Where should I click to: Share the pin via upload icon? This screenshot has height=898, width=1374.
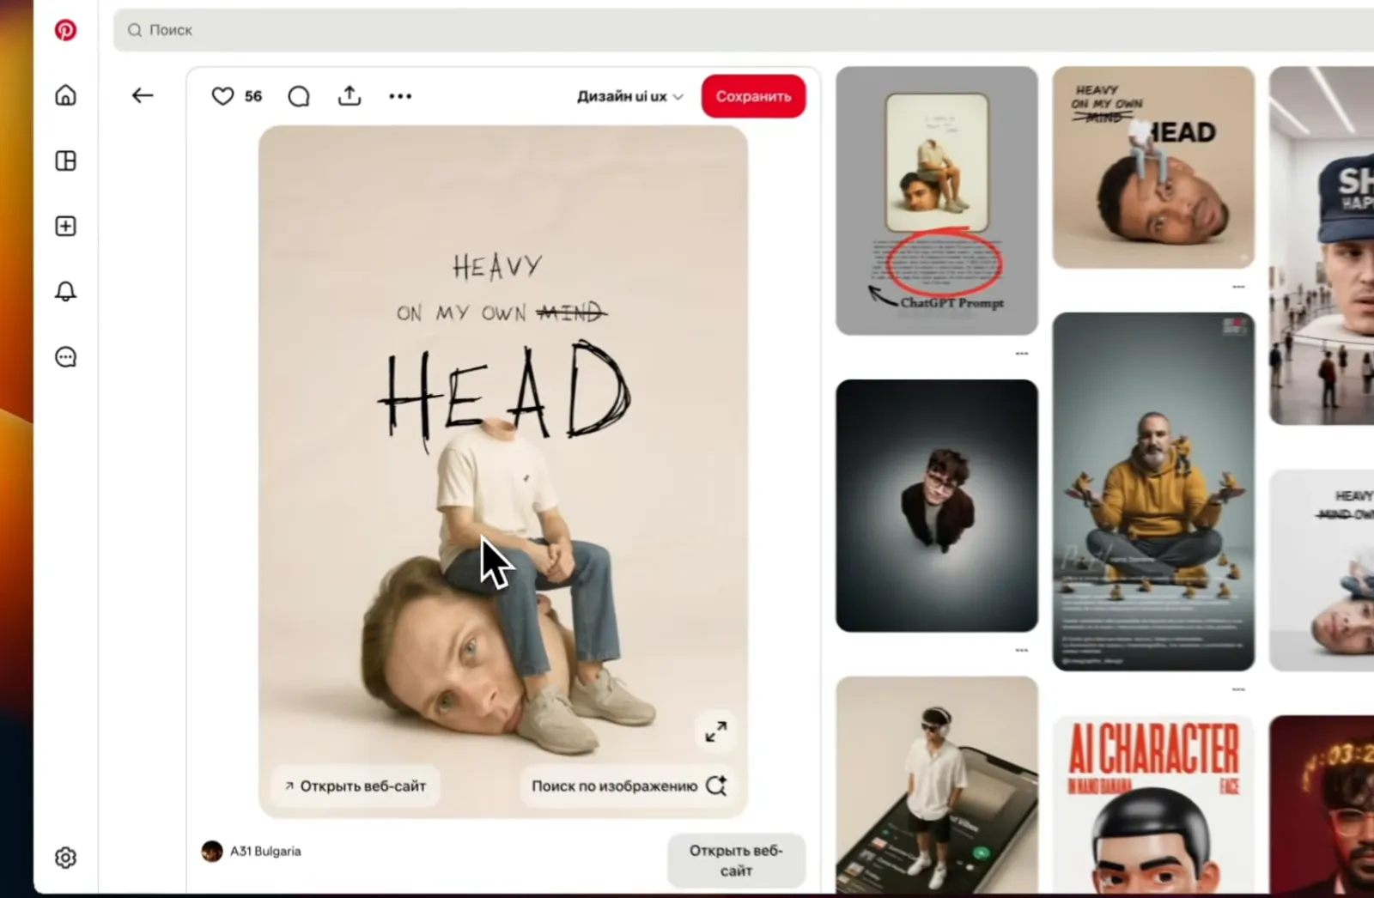350,95
